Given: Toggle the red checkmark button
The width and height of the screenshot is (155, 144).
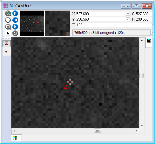Looking at the screenshot, I should click(x=7, y=51).
